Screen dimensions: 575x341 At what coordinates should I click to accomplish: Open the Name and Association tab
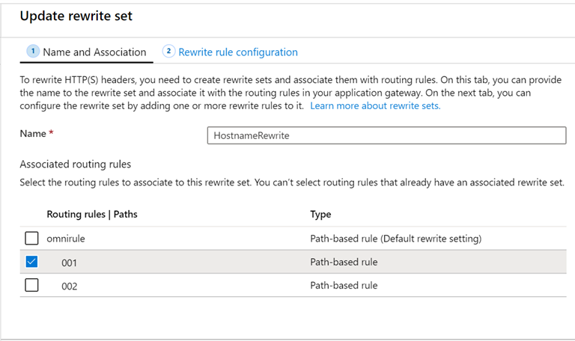(x=94, y=52)
